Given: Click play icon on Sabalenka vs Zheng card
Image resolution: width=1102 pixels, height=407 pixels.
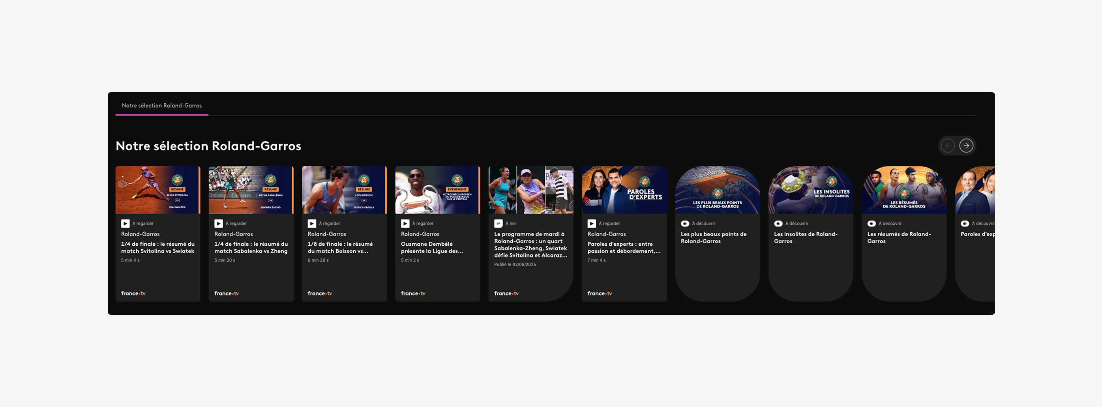Looking at the screenshot, I should point(219,224).
